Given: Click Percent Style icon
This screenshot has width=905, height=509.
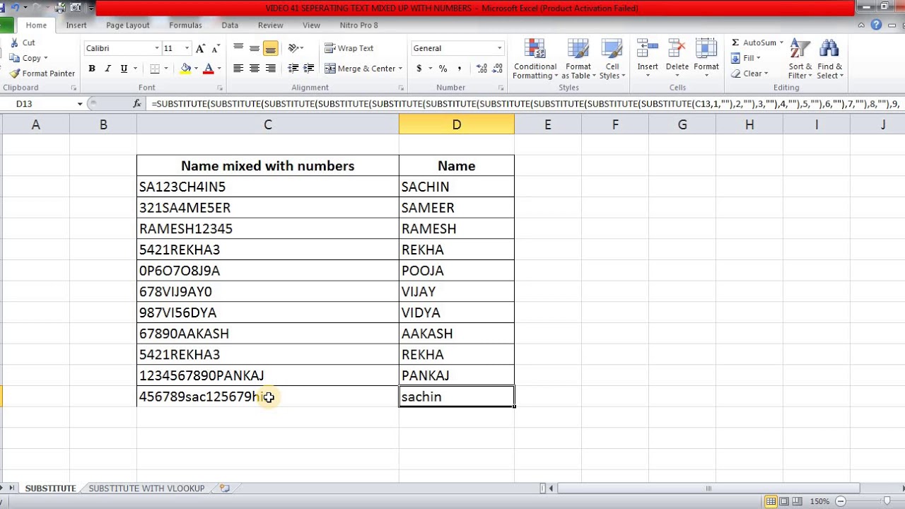Looking at the screenshot, I should click(x=443, y=69).
